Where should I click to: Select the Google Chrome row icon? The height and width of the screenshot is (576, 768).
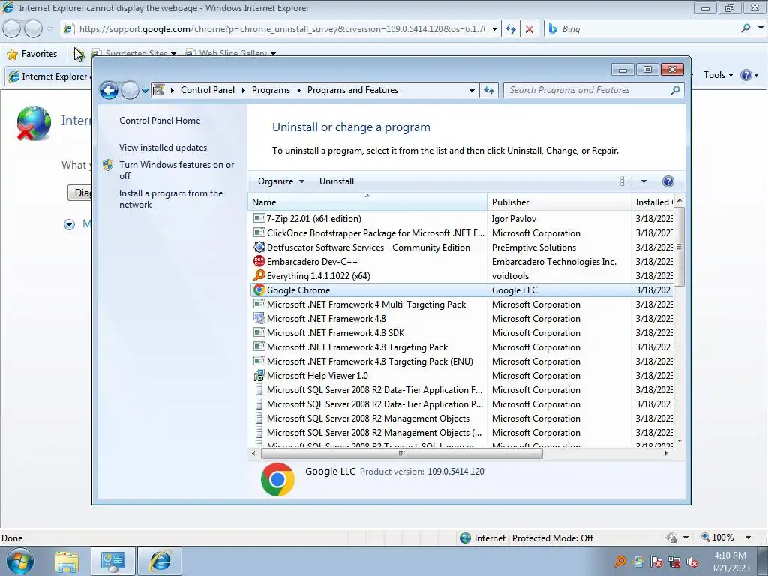coord(259,289)
